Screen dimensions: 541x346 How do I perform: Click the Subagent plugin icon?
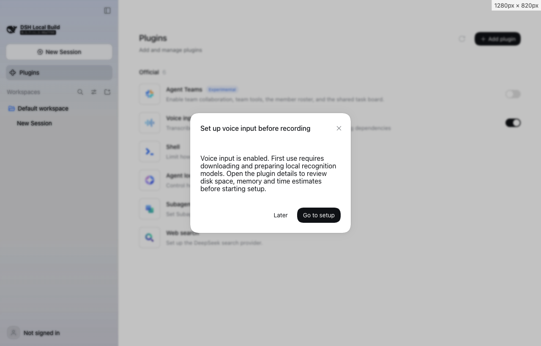point(150,209)
